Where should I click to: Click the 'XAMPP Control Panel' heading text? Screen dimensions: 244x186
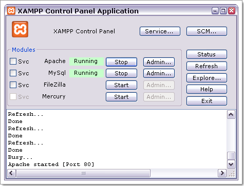(x=84, y=31)
